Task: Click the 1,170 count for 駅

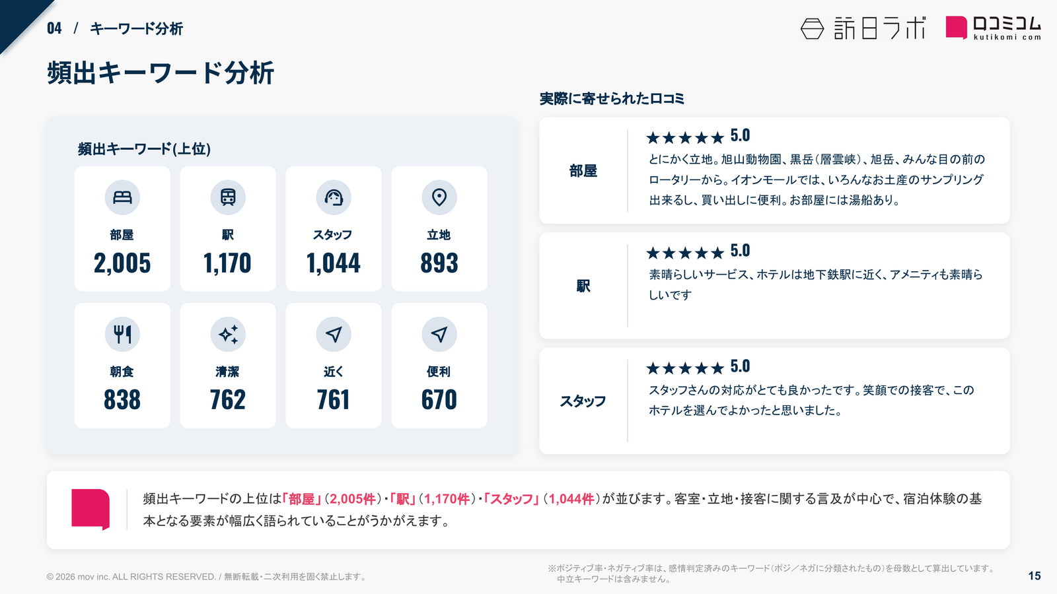Action: click(228, 263)
